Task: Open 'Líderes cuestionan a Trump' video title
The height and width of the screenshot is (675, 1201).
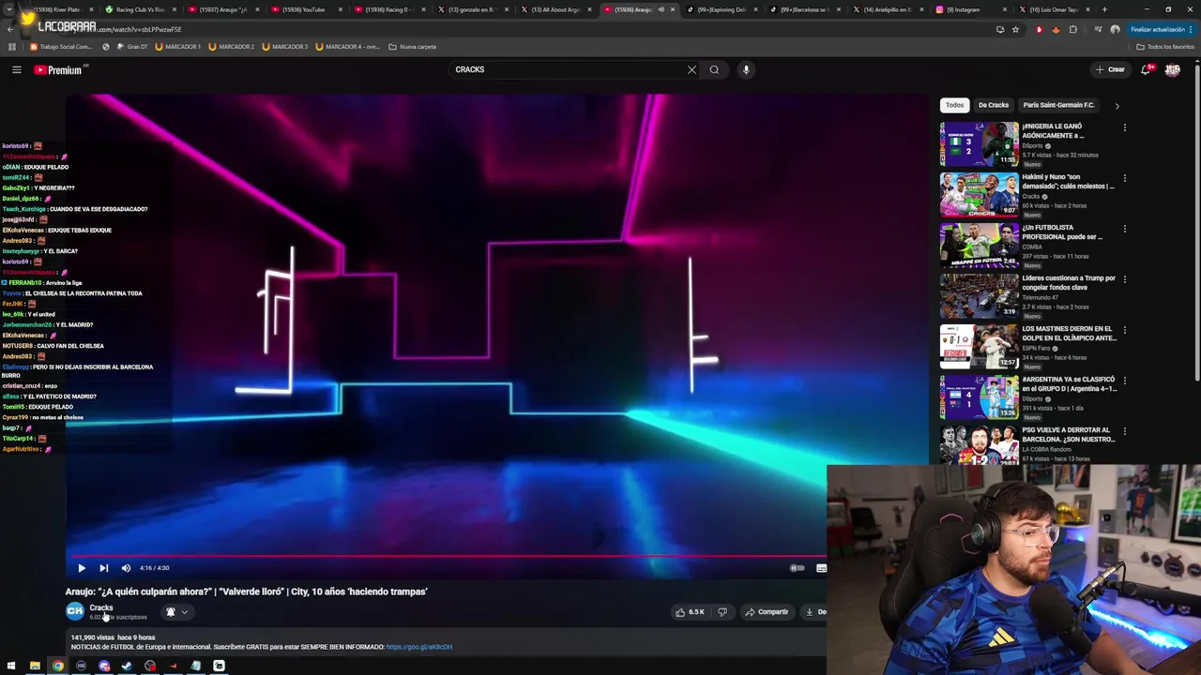Action: coord(1069,282)
